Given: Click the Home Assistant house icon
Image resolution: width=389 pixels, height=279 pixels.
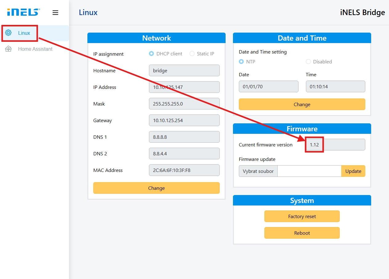Looking at the screenshot, I should [x=9, y=49].
